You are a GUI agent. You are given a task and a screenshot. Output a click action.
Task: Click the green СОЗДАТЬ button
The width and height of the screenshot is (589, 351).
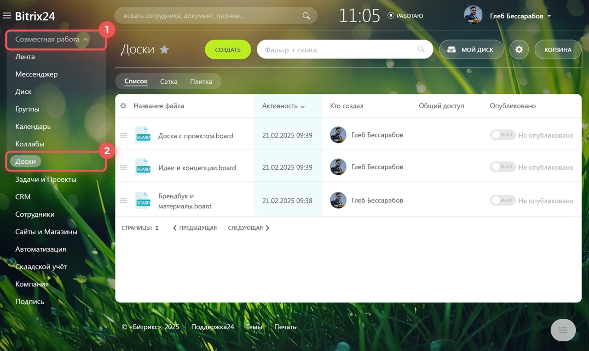pyautogui.click(x=228, y=50)
